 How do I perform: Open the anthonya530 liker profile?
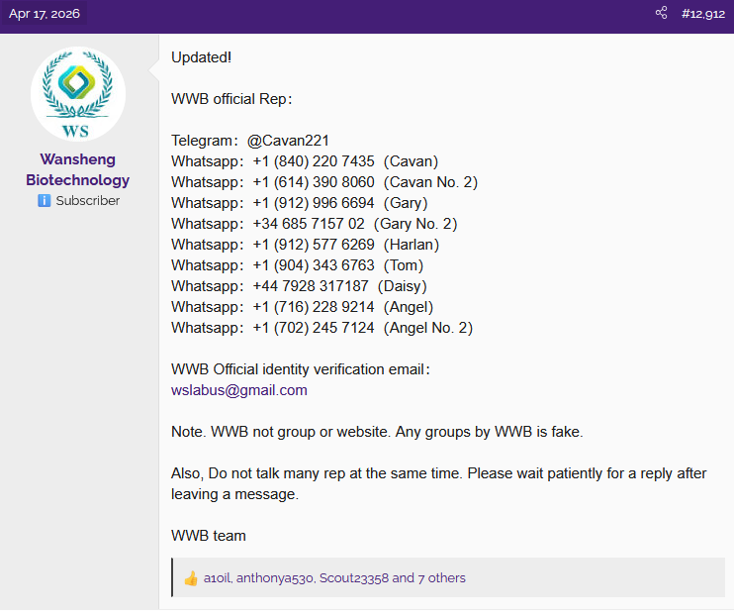point(275,578)
